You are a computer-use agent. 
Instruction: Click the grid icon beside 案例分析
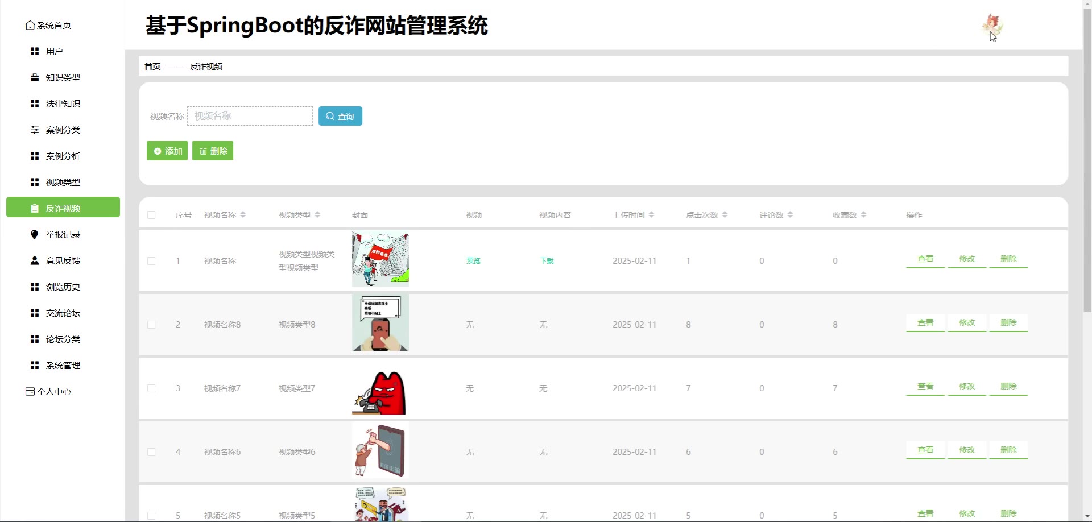(35, 156)
